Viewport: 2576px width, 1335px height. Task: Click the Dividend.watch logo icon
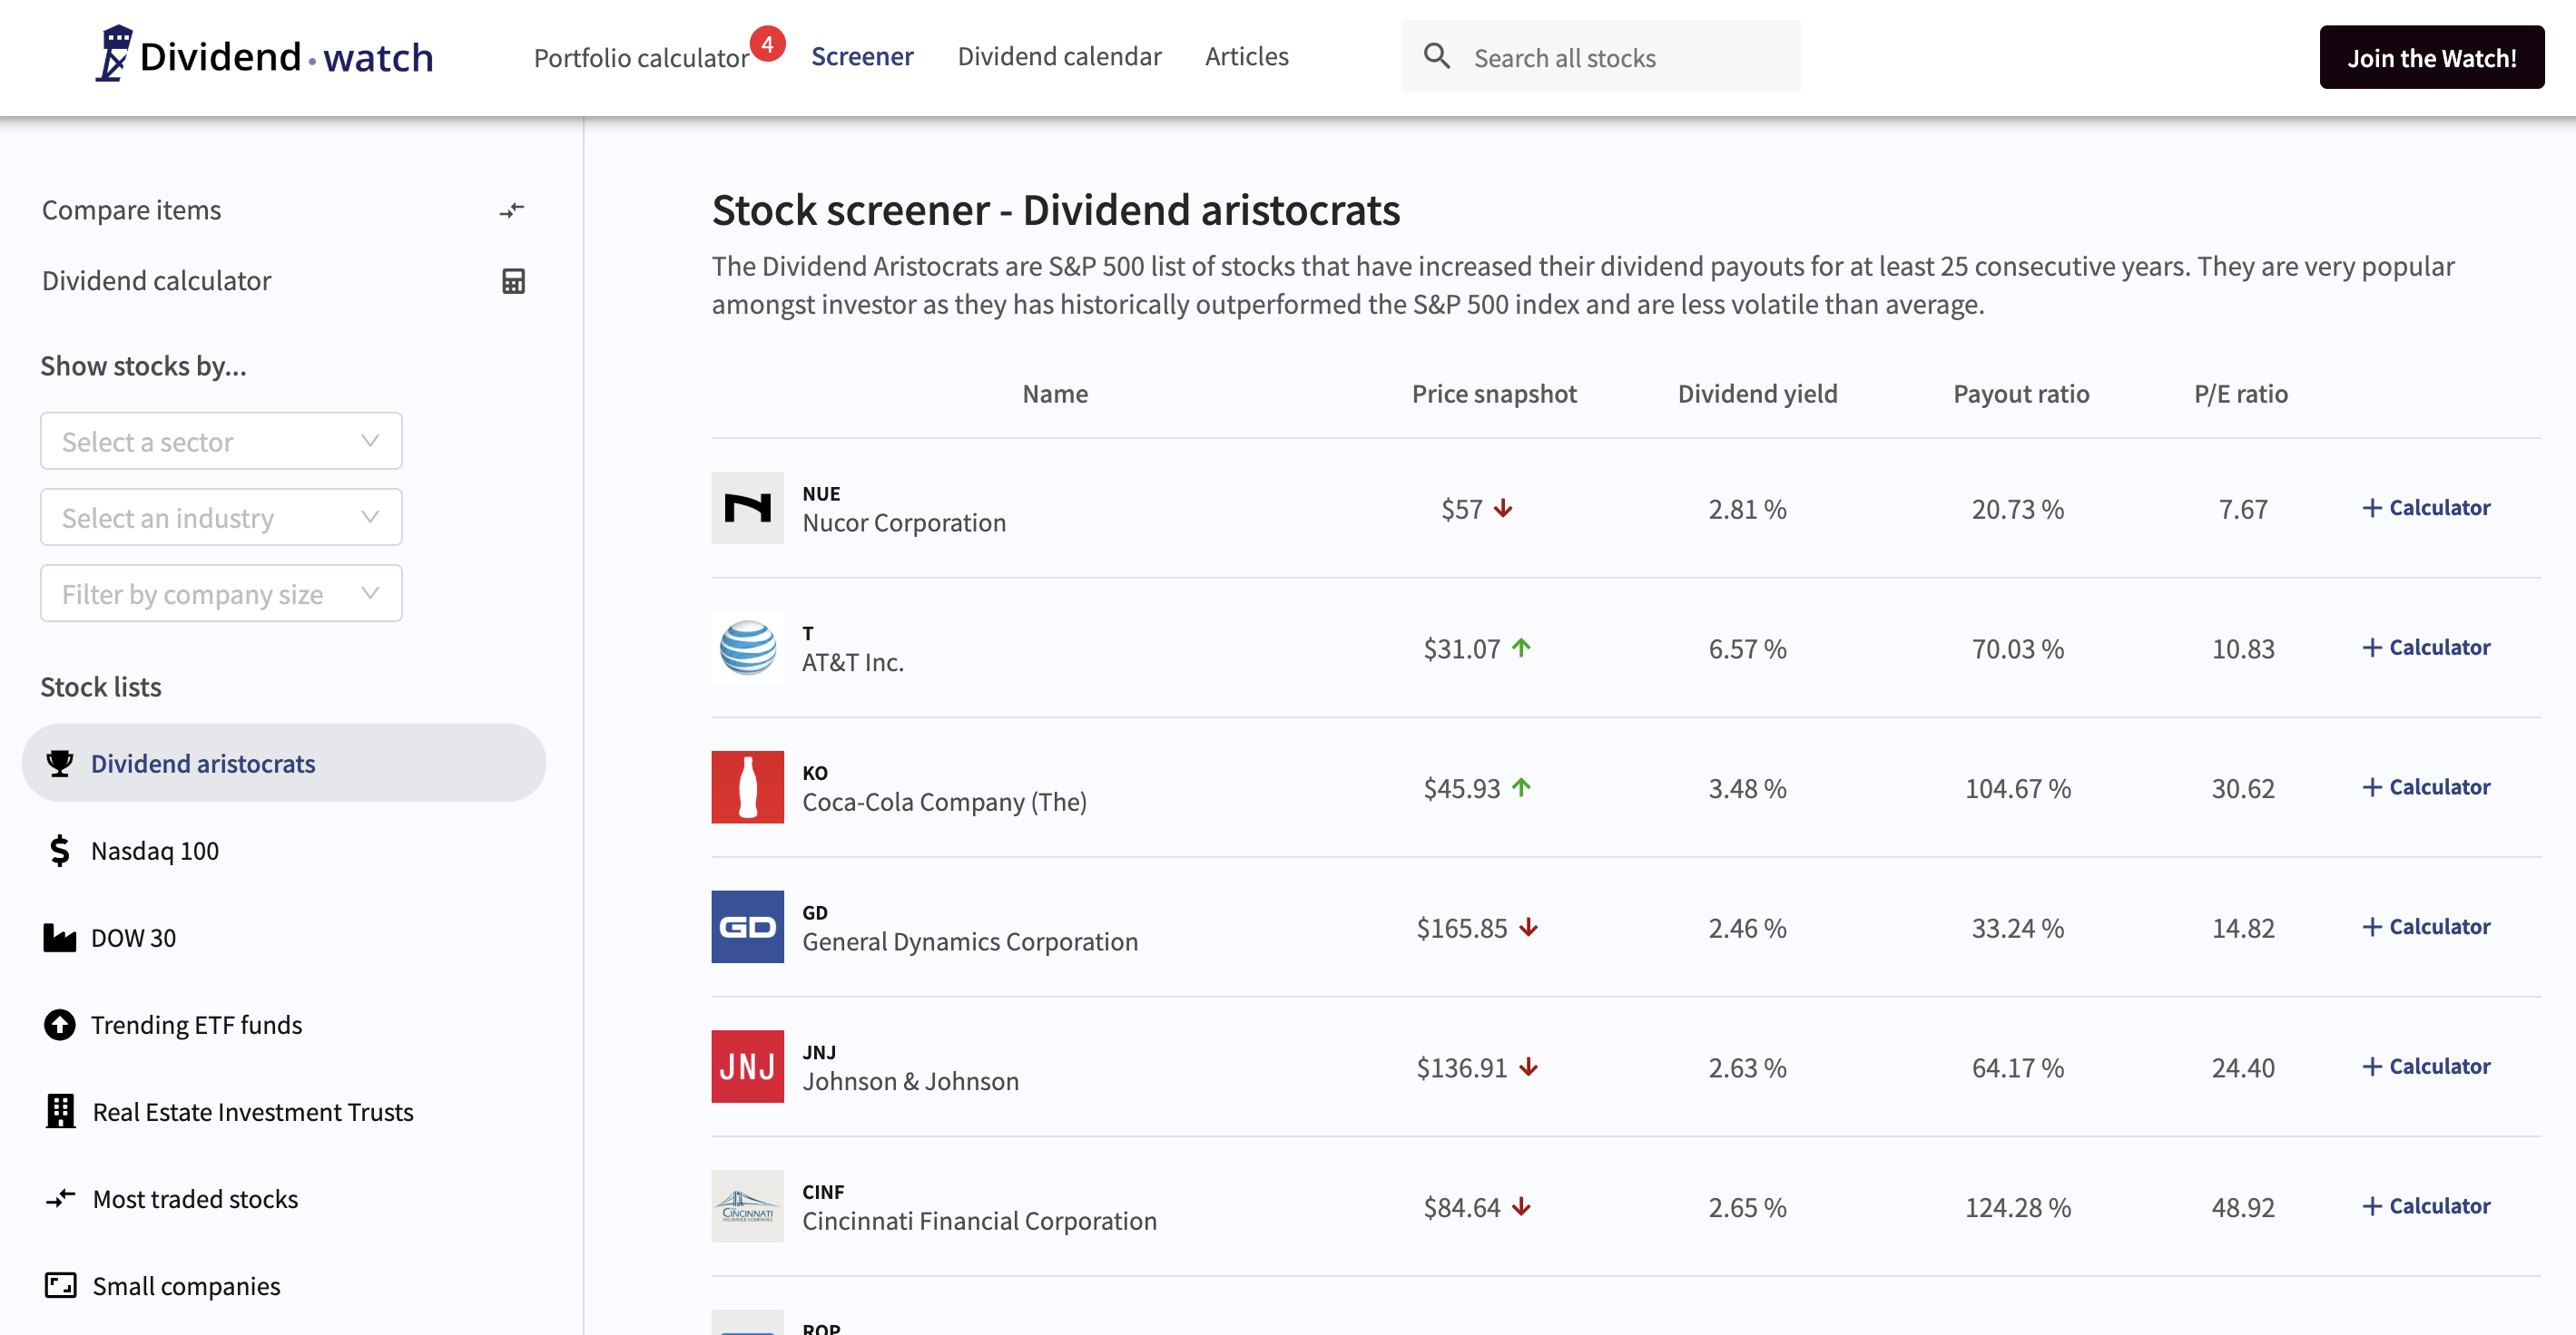114,54
